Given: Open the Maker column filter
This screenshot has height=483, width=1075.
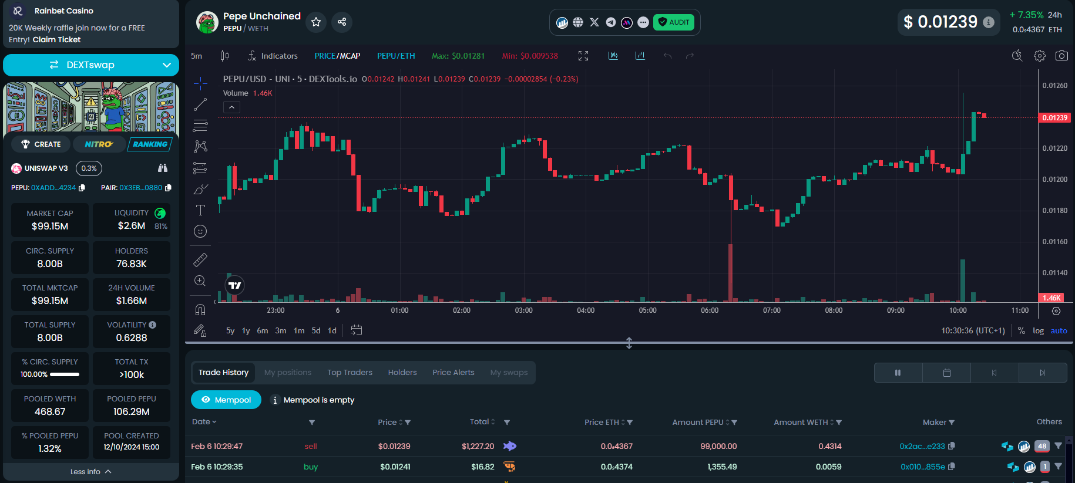Looking at the screenshot, I should click(x=952, y=423).
